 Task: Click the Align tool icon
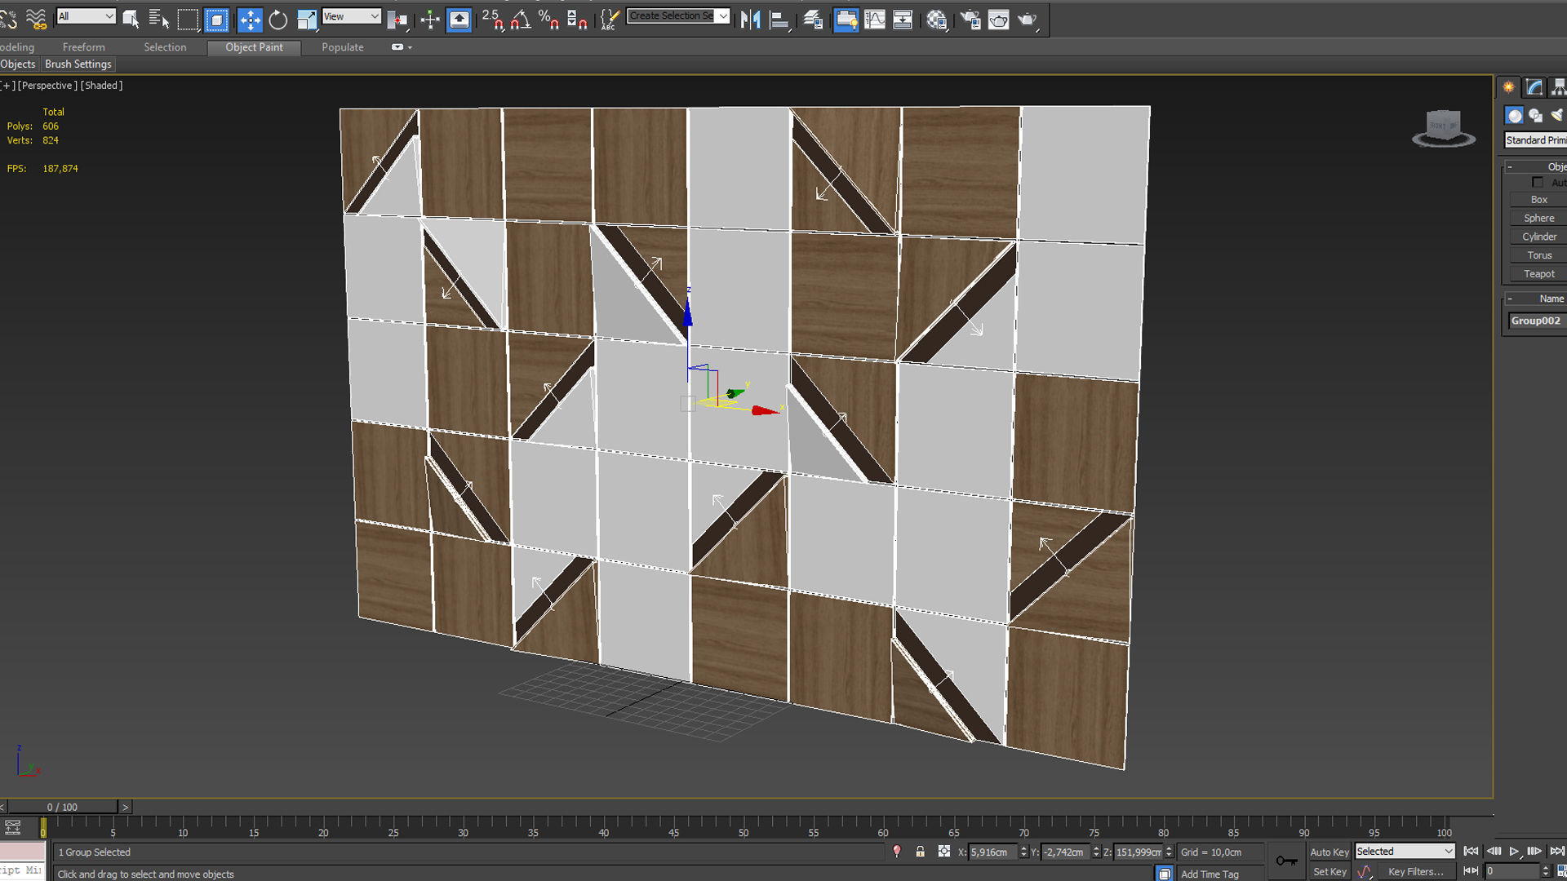tap(779, 19)
